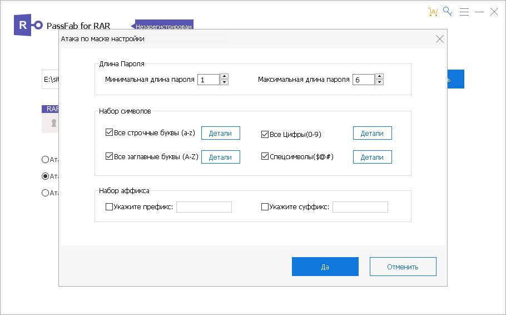Toggle Спецсимволы($@#) checkbox
The width and height of the screenshot is (506, 315).
point(265,156)
